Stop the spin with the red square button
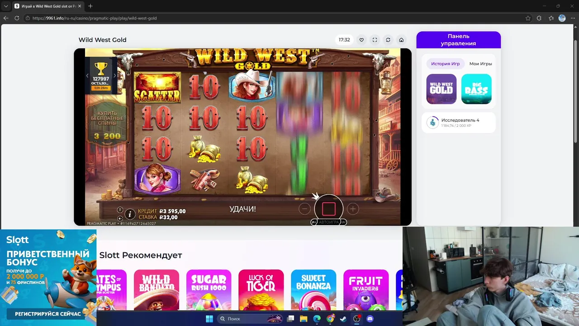The image size is (579, 326). (x=329, y=209)
